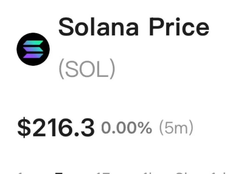Click the purple bottom stripe of Solana logo
The height and width of the screenshot is (174, 237).
coord(33,55)
